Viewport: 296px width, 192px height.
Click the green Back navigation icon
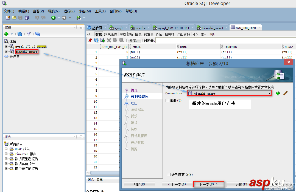click(x=54, y=18)
